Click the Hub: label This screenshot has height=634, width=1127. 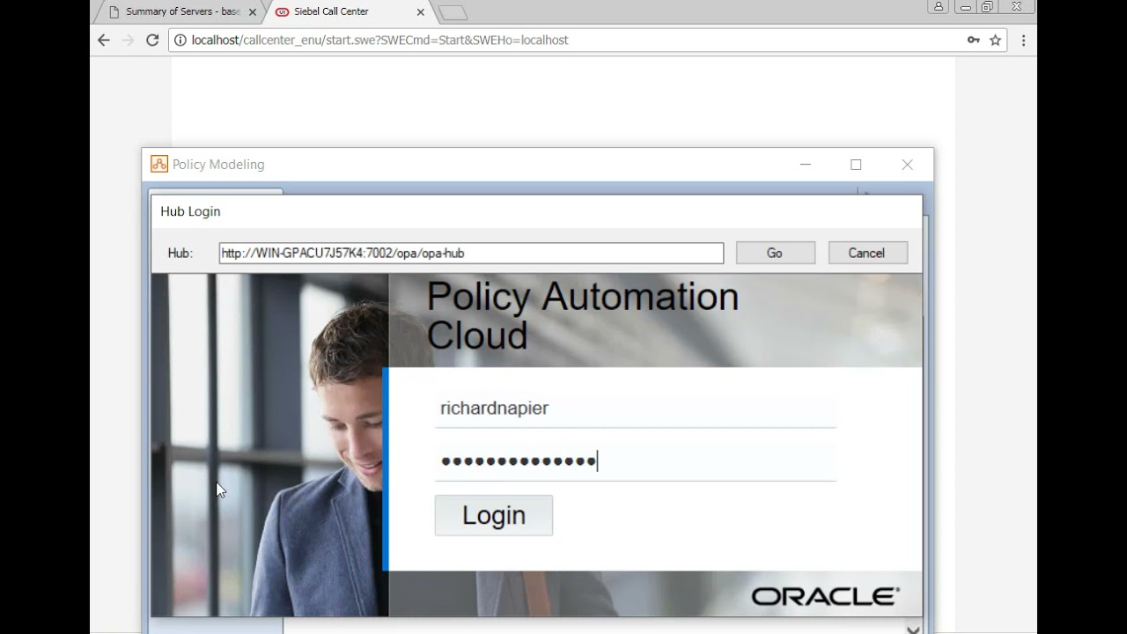pos(180,253)
